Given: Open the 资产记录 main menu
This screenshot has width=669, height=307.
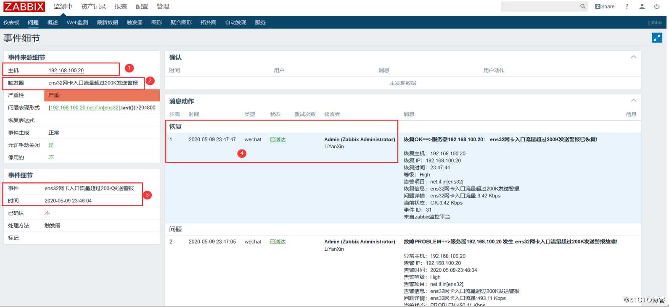Looking at the screenshot, I should [93, 6].
